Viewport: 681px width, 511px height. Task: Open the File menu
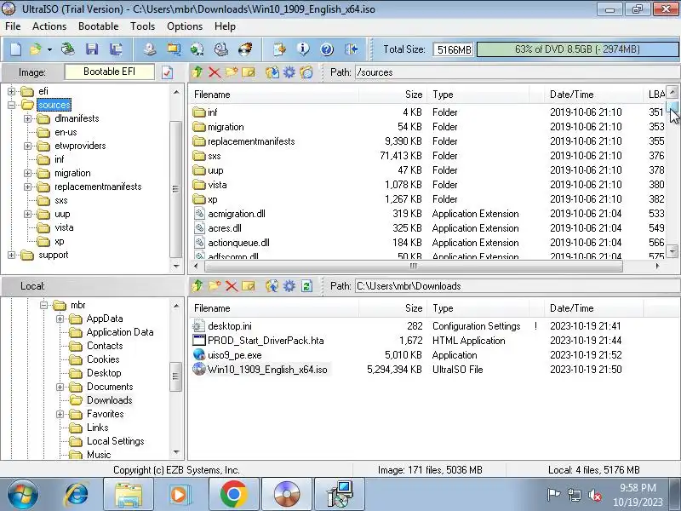(x=13, y=26)
